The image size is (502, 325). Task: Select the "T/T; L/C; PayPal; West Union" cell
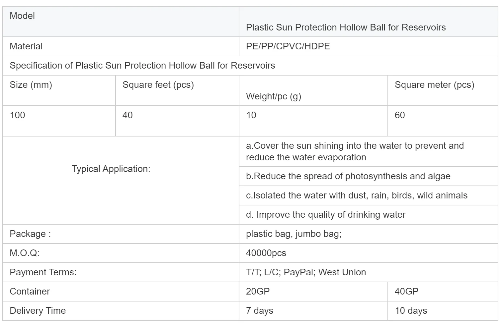[306, 272]
